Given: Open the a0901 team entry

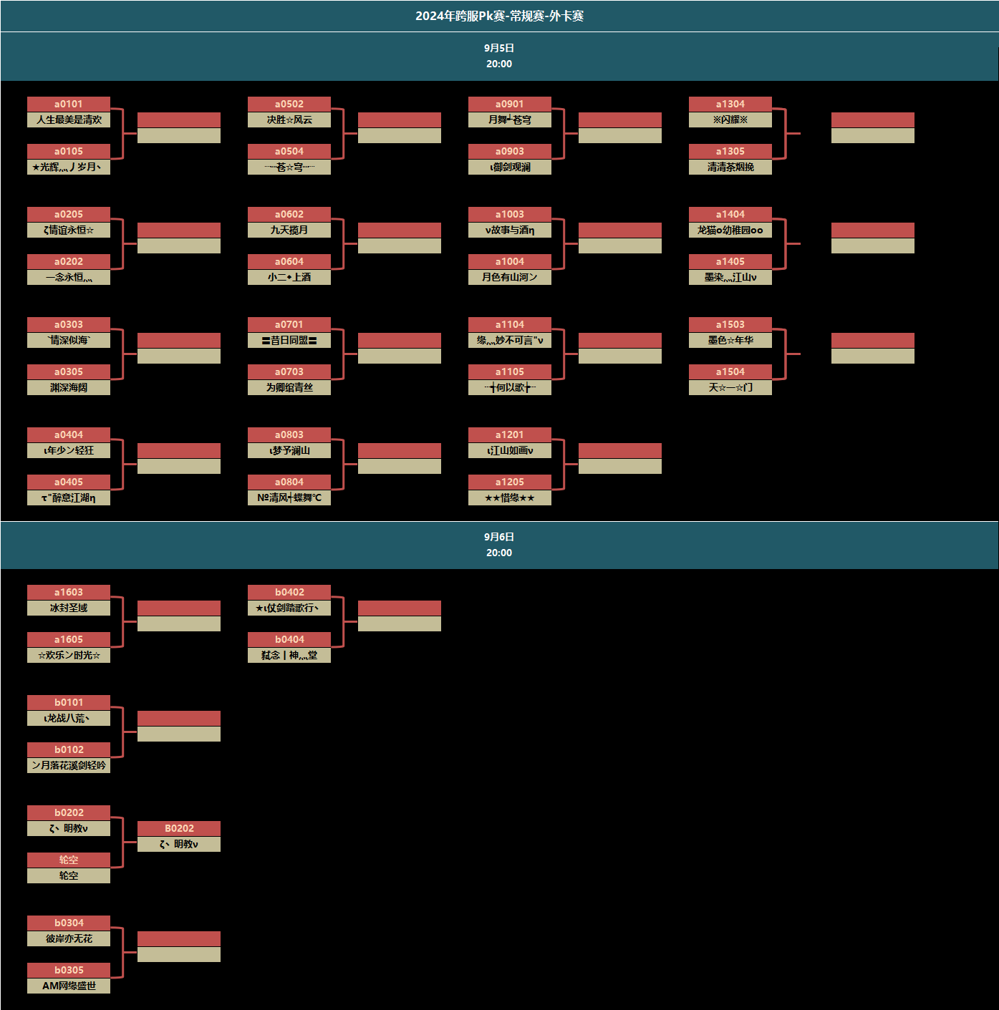Looking at the screenshot, I should (510, 104).
